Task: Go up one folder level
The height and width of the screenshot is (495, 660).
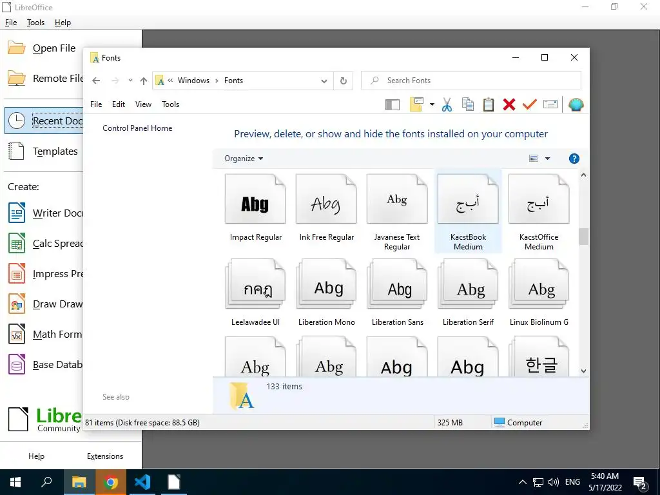Action: (144, 81)
